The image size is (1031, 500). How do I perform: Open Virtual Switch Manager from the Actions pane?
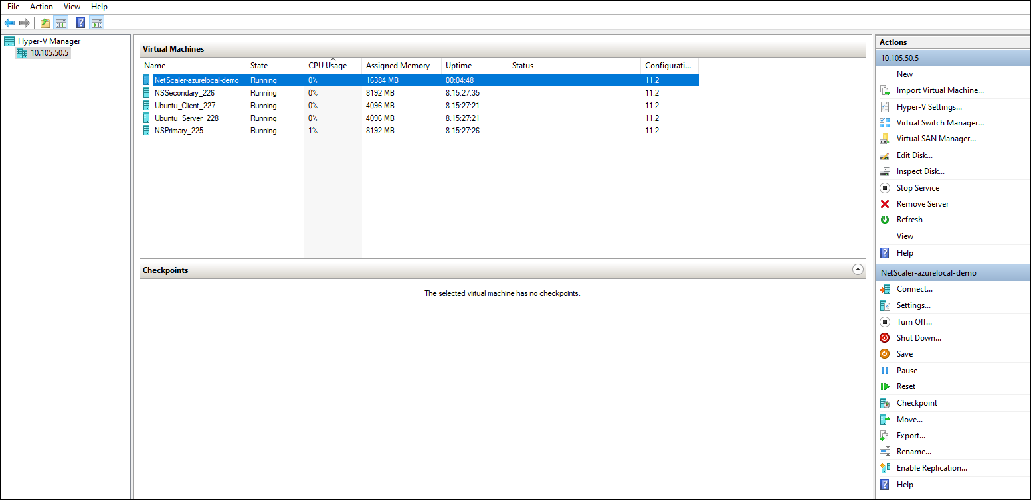[x=939, y=122]
